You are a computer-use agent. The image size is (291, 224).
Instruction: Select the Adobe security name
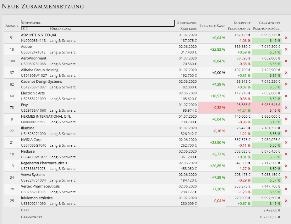[x=26, y=47]
